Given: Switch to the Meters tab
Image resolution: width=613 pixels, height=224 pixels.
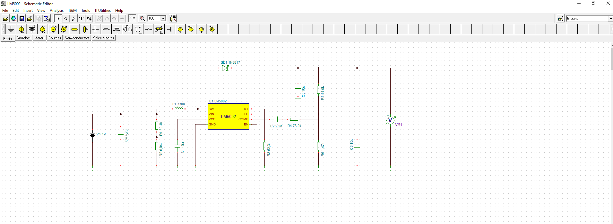Looking at the screenshot, I should [39, 38].
